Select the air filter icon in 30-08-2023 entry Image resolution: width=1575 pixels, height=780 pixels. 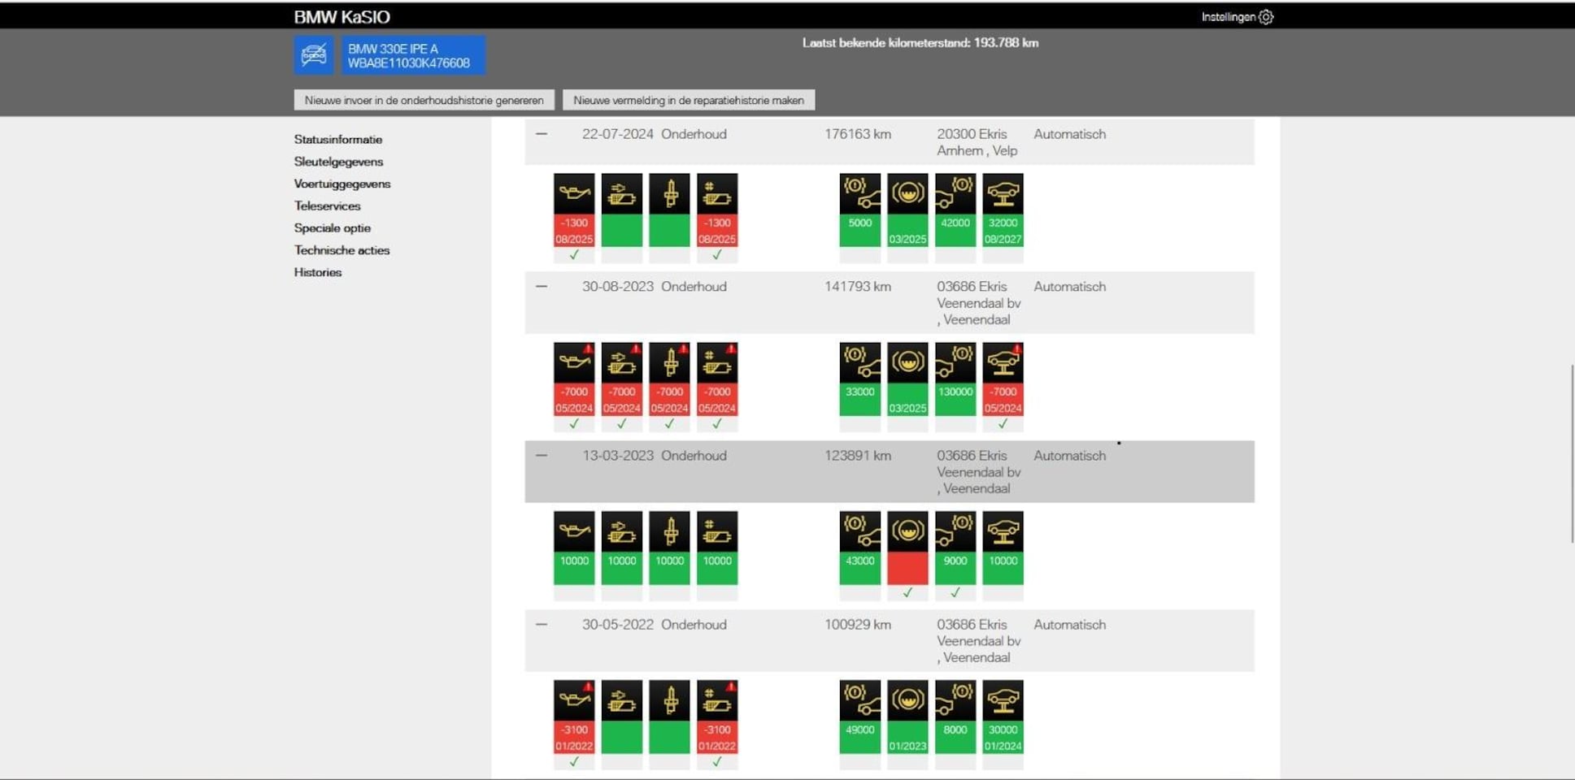(x=622, y=362)
